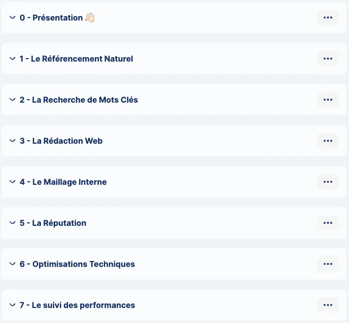Open three-dot menu for 0 - Présentation

327,18
